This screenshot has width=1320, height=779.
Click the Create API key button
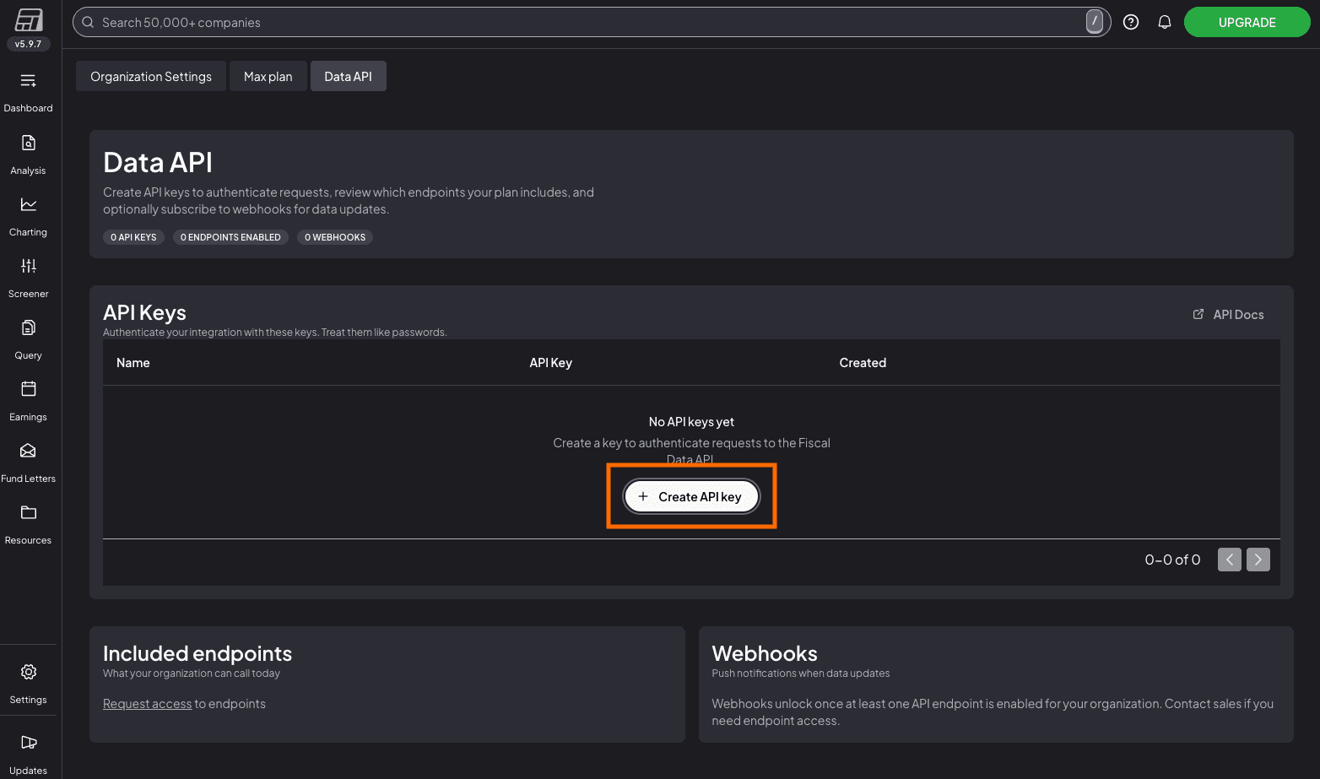pos(691,496)
